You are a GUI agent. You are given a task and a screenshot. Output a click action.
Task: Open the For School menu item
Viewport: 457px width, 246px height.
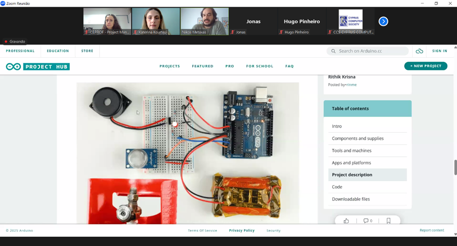coord(259,66)
